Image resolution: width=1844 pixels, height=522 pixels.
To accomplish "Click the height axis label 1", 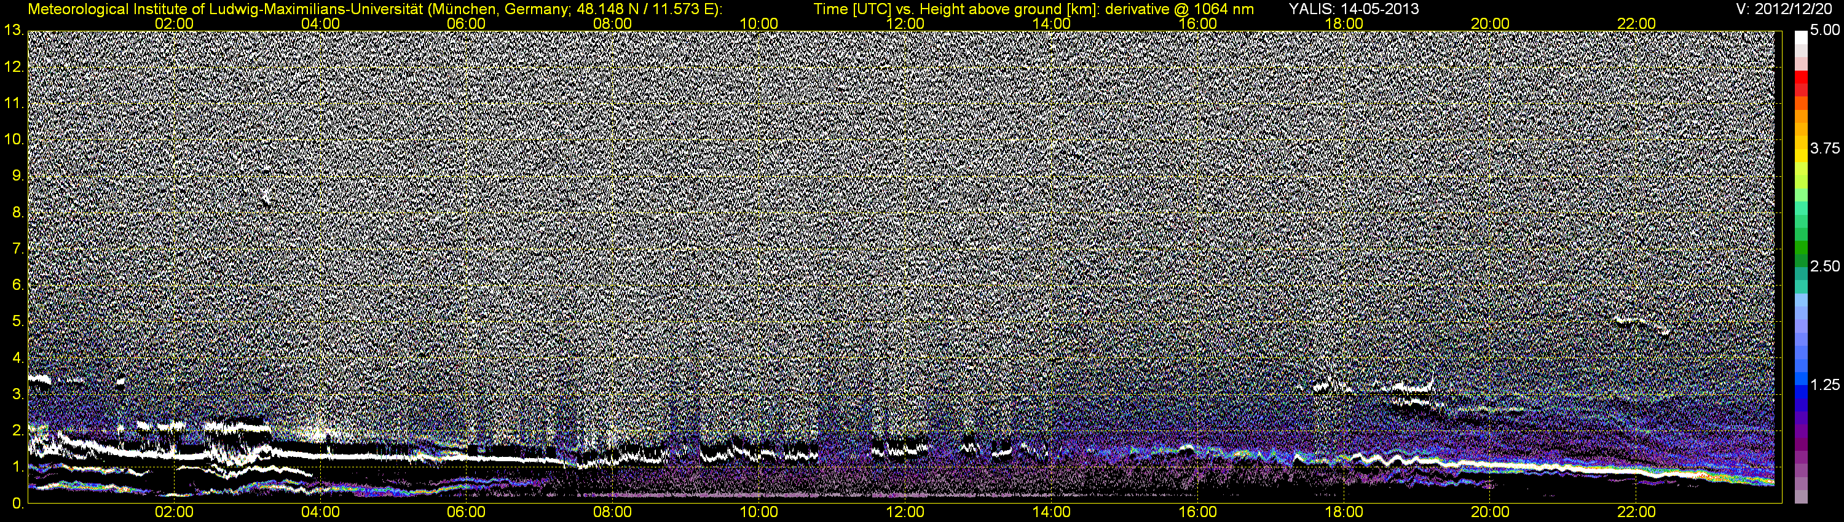I will pos(18,467).
